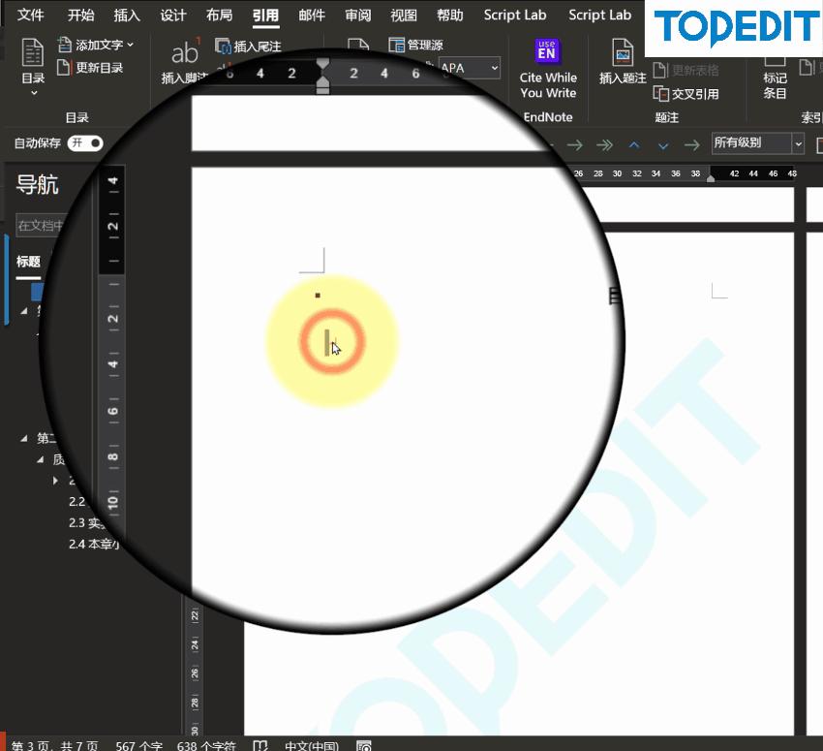Image resolution: width=823 pixels, height=751 pixels.
Task: Open the 设计 ribbon tab
Action: click(172, 16)
